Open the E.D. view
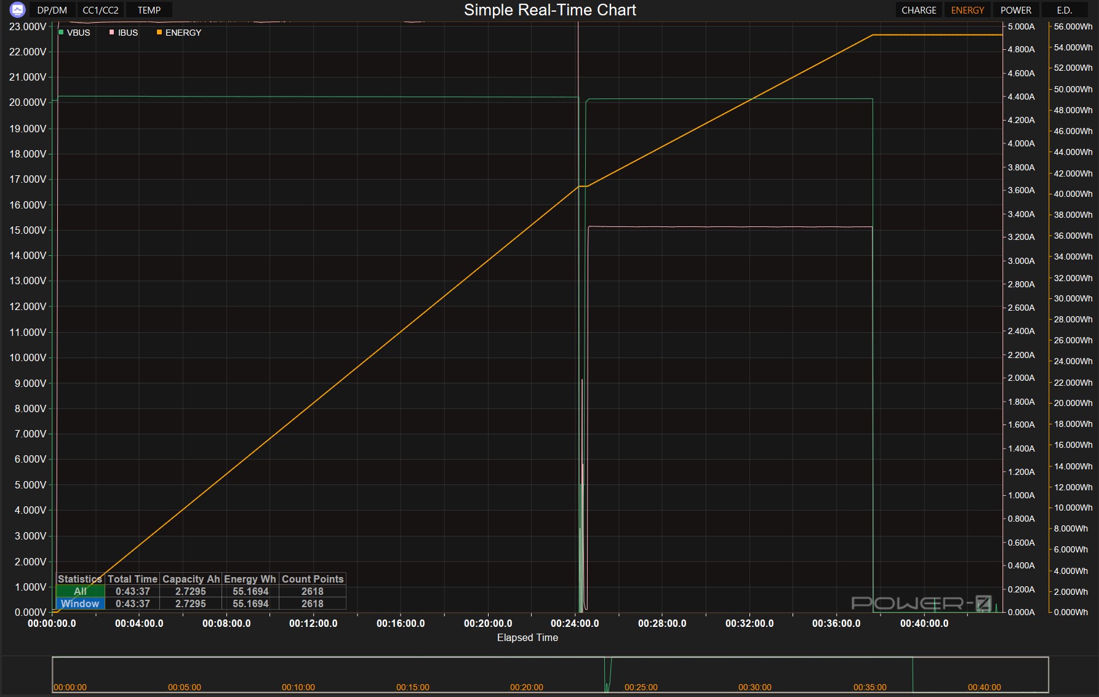 pyautogui.click(x=1064, y=10)
